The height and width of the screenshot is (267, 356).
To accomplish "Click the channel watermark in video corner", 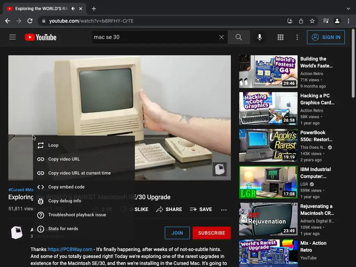I will 220,169.
